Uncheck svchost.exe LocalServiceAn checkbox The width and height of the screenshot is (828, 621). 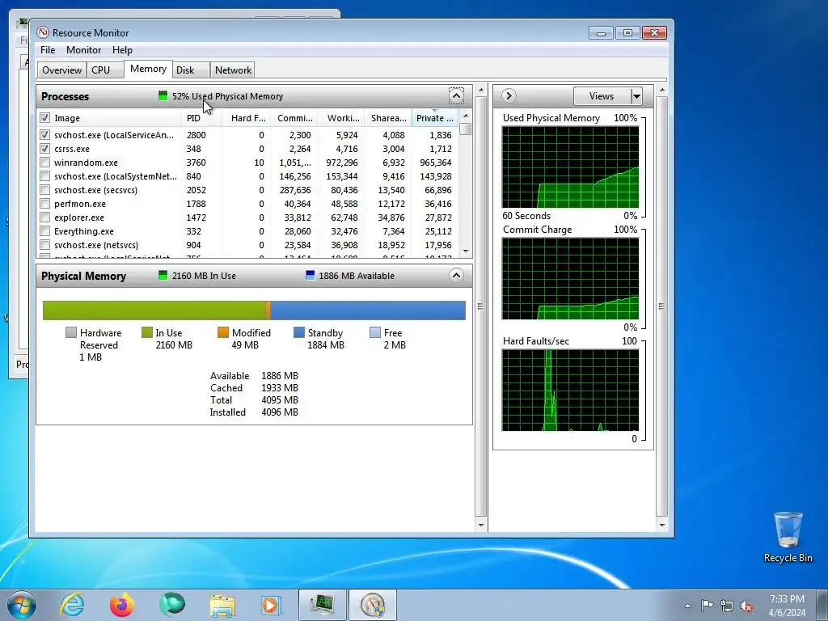(x=45, y=135)
